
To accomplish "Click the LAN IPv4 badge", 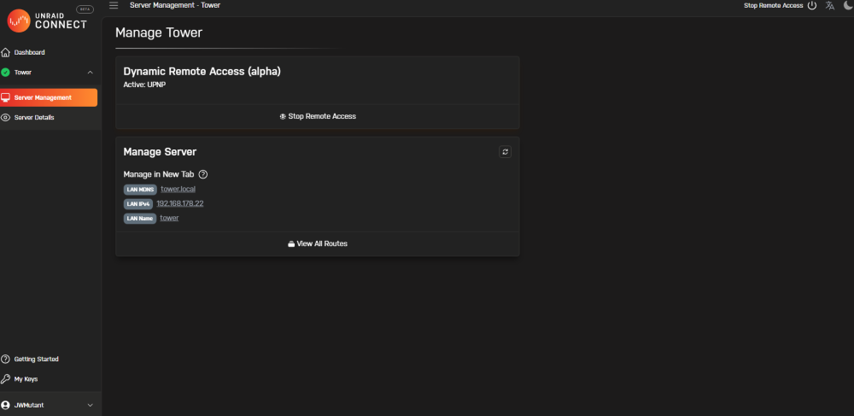I will (138, 203).
